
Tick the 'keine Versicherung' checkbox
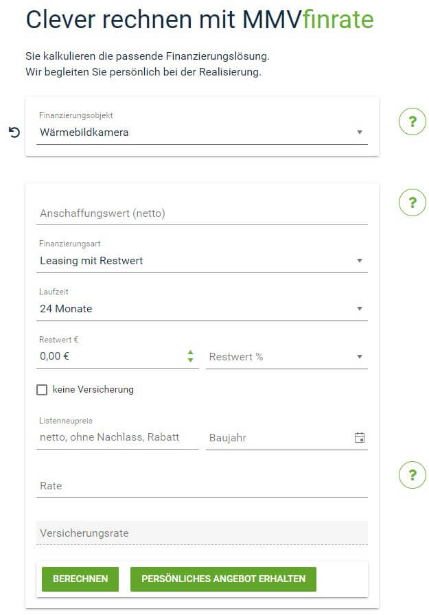(x=42, y=390)
